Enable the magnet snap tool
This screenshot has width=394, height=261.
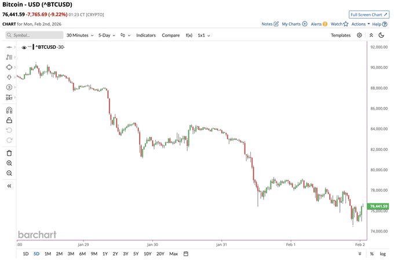tap(9, 110)
